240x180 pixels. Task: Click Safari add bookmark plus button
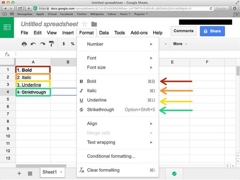pos(29,9)
